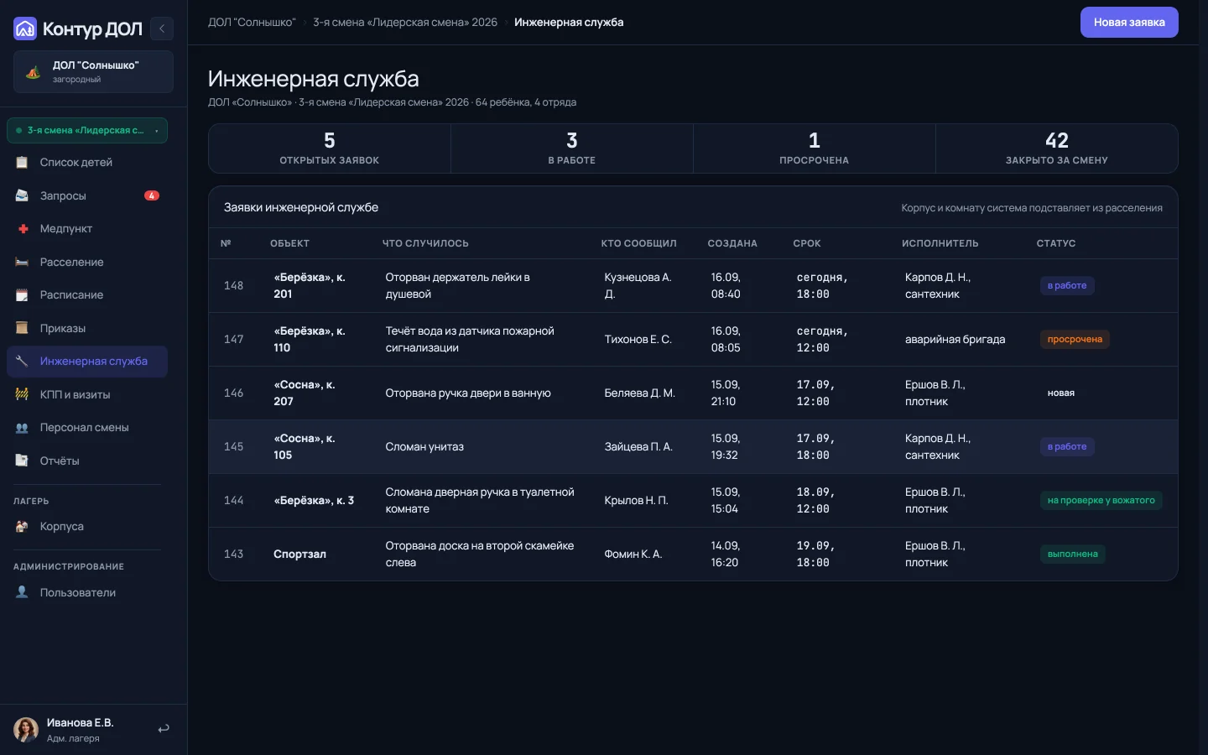1208x755 pixels.
Task: Filter by 3 в работе card
Action: tap(572, 148)
